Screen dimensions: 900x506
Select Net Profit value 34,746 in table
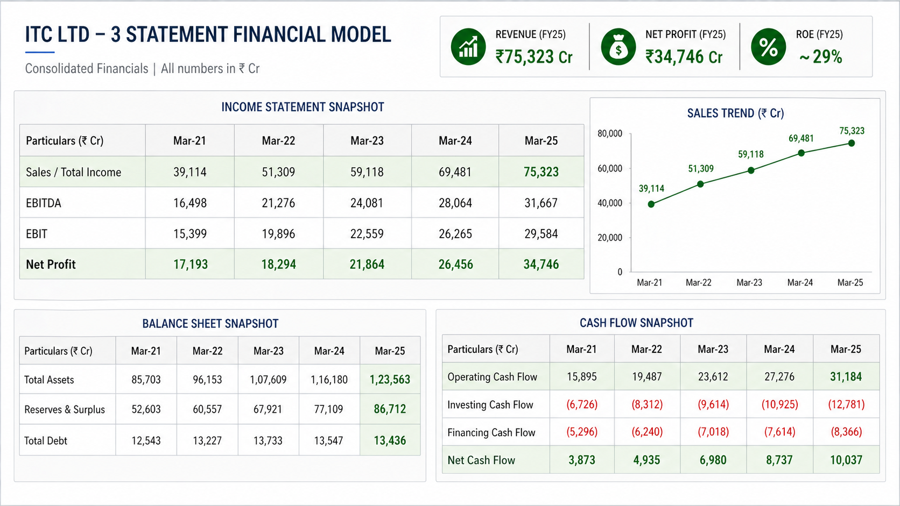pyautogui.click(x=541, y=265)
